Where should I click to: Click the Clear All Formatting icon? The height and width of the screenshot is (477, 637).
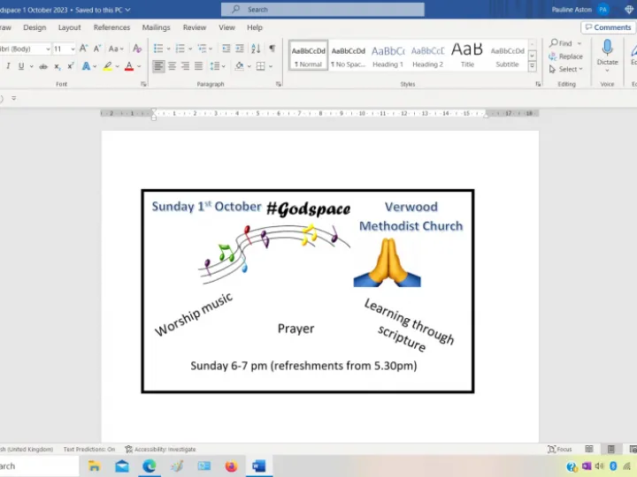click(137, 49)
